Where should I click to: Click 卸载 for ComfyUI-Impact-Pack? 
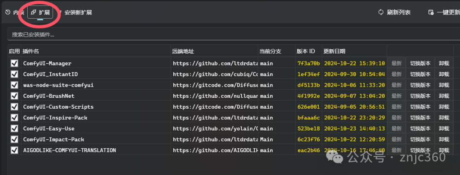coord(444,139)
